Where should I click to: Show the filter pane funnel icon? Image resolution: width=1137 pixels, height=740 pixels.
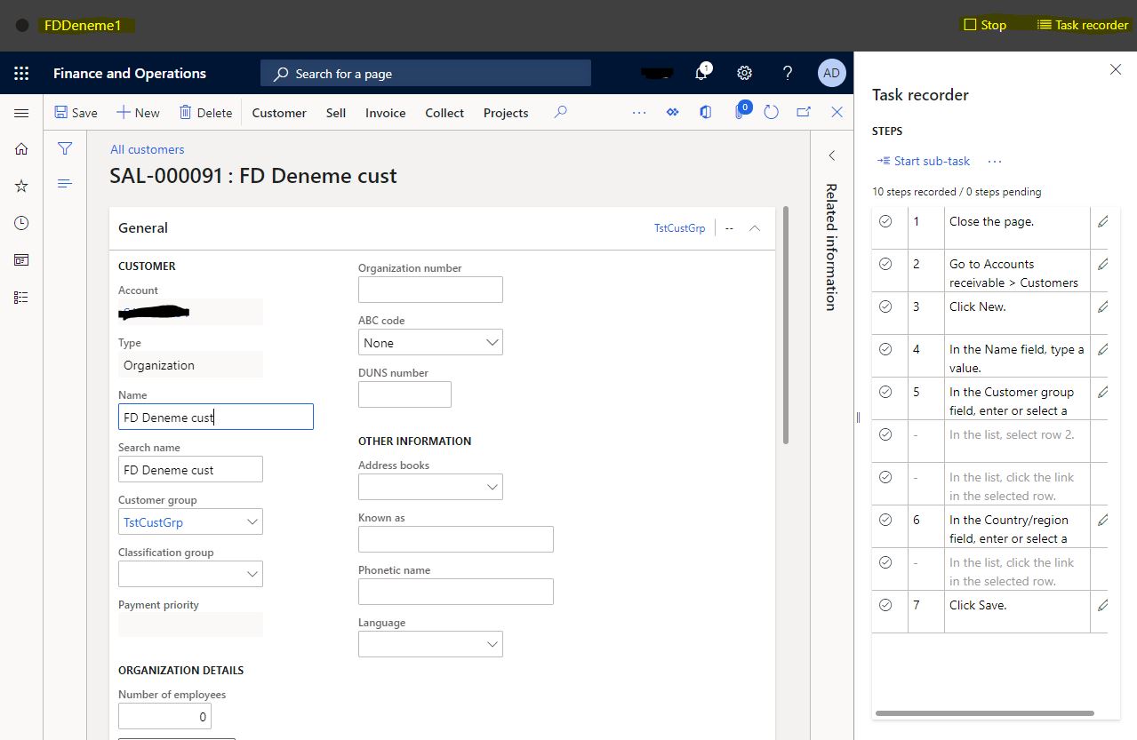[x=65, y=149]
